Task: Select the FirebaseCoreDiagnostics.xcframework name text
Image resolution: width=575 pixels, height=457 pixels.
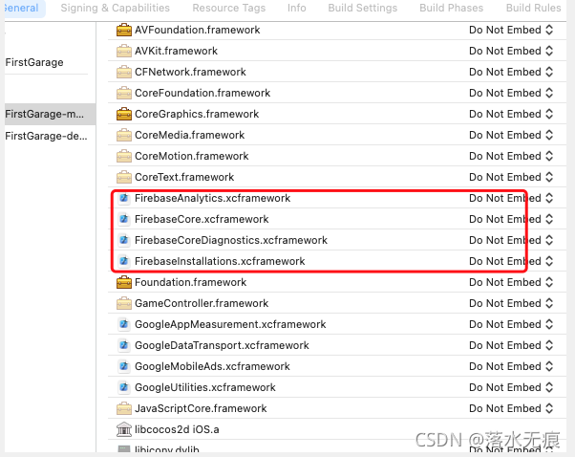Action: pos(231,240)
